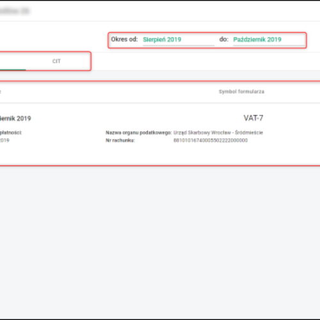320x320 pixels.
Task: Click the Nr rachunku label
Action: point(120,140)
